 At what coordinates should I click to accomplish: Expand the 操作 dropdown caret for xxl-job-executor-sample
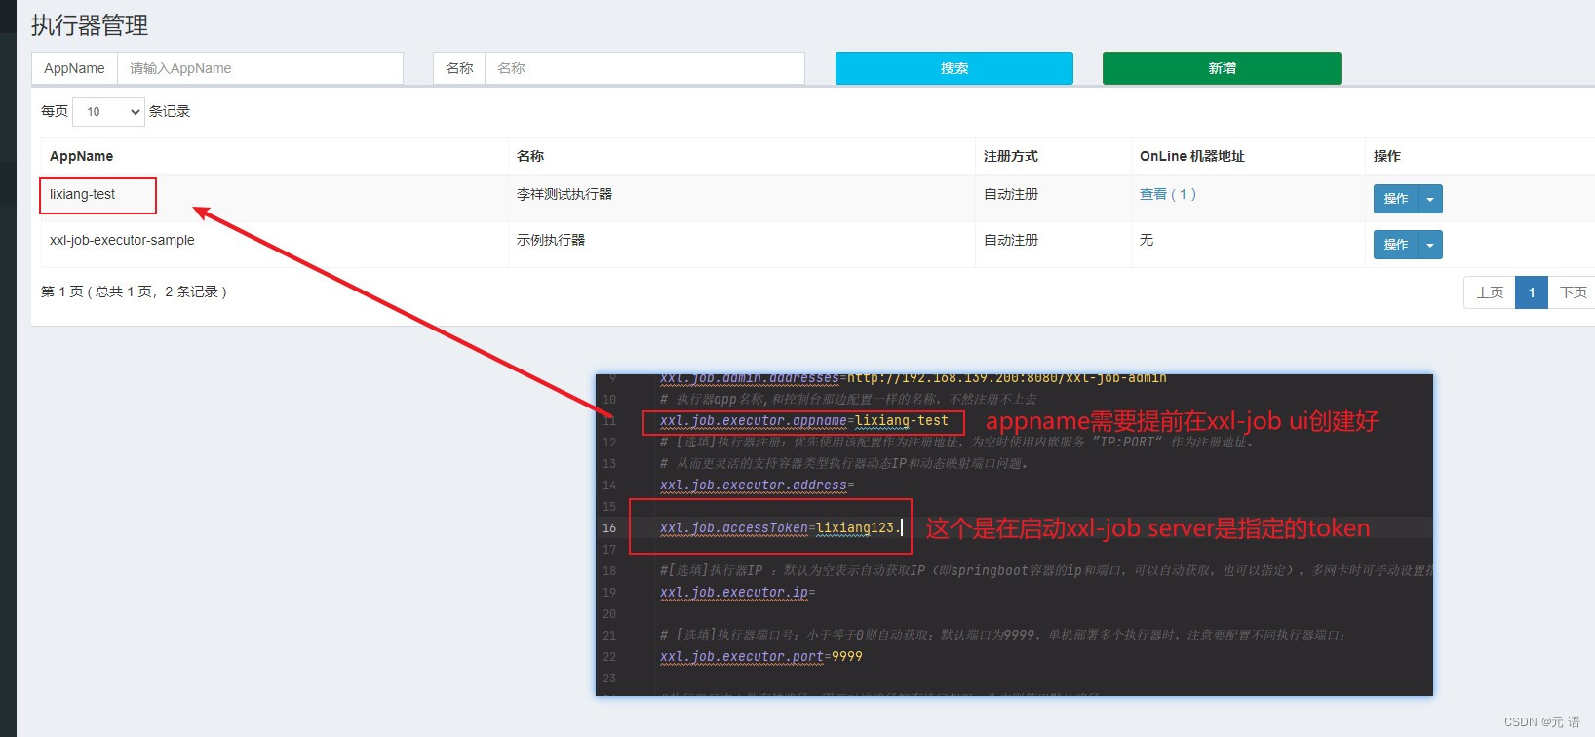coord(1430,245)
